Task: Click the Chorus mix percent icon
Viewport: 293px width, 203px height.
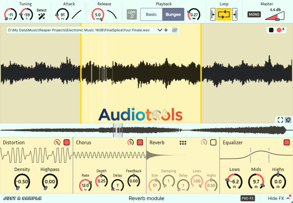Action: pyautogui.click(x=130, y=143)
